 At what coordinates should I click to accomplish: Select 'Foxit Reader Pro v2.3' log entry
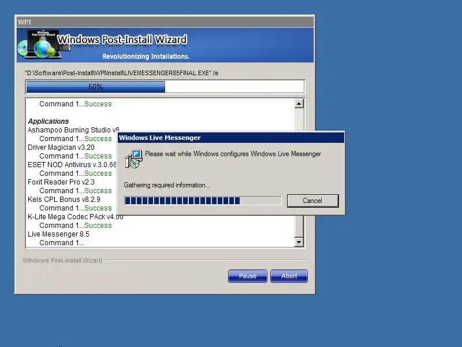point(61,182)
